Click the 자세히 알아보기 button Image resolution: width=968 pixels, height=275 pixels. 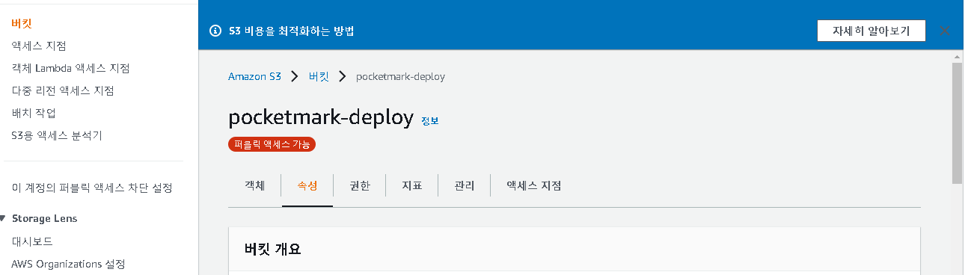coord(871,31)
